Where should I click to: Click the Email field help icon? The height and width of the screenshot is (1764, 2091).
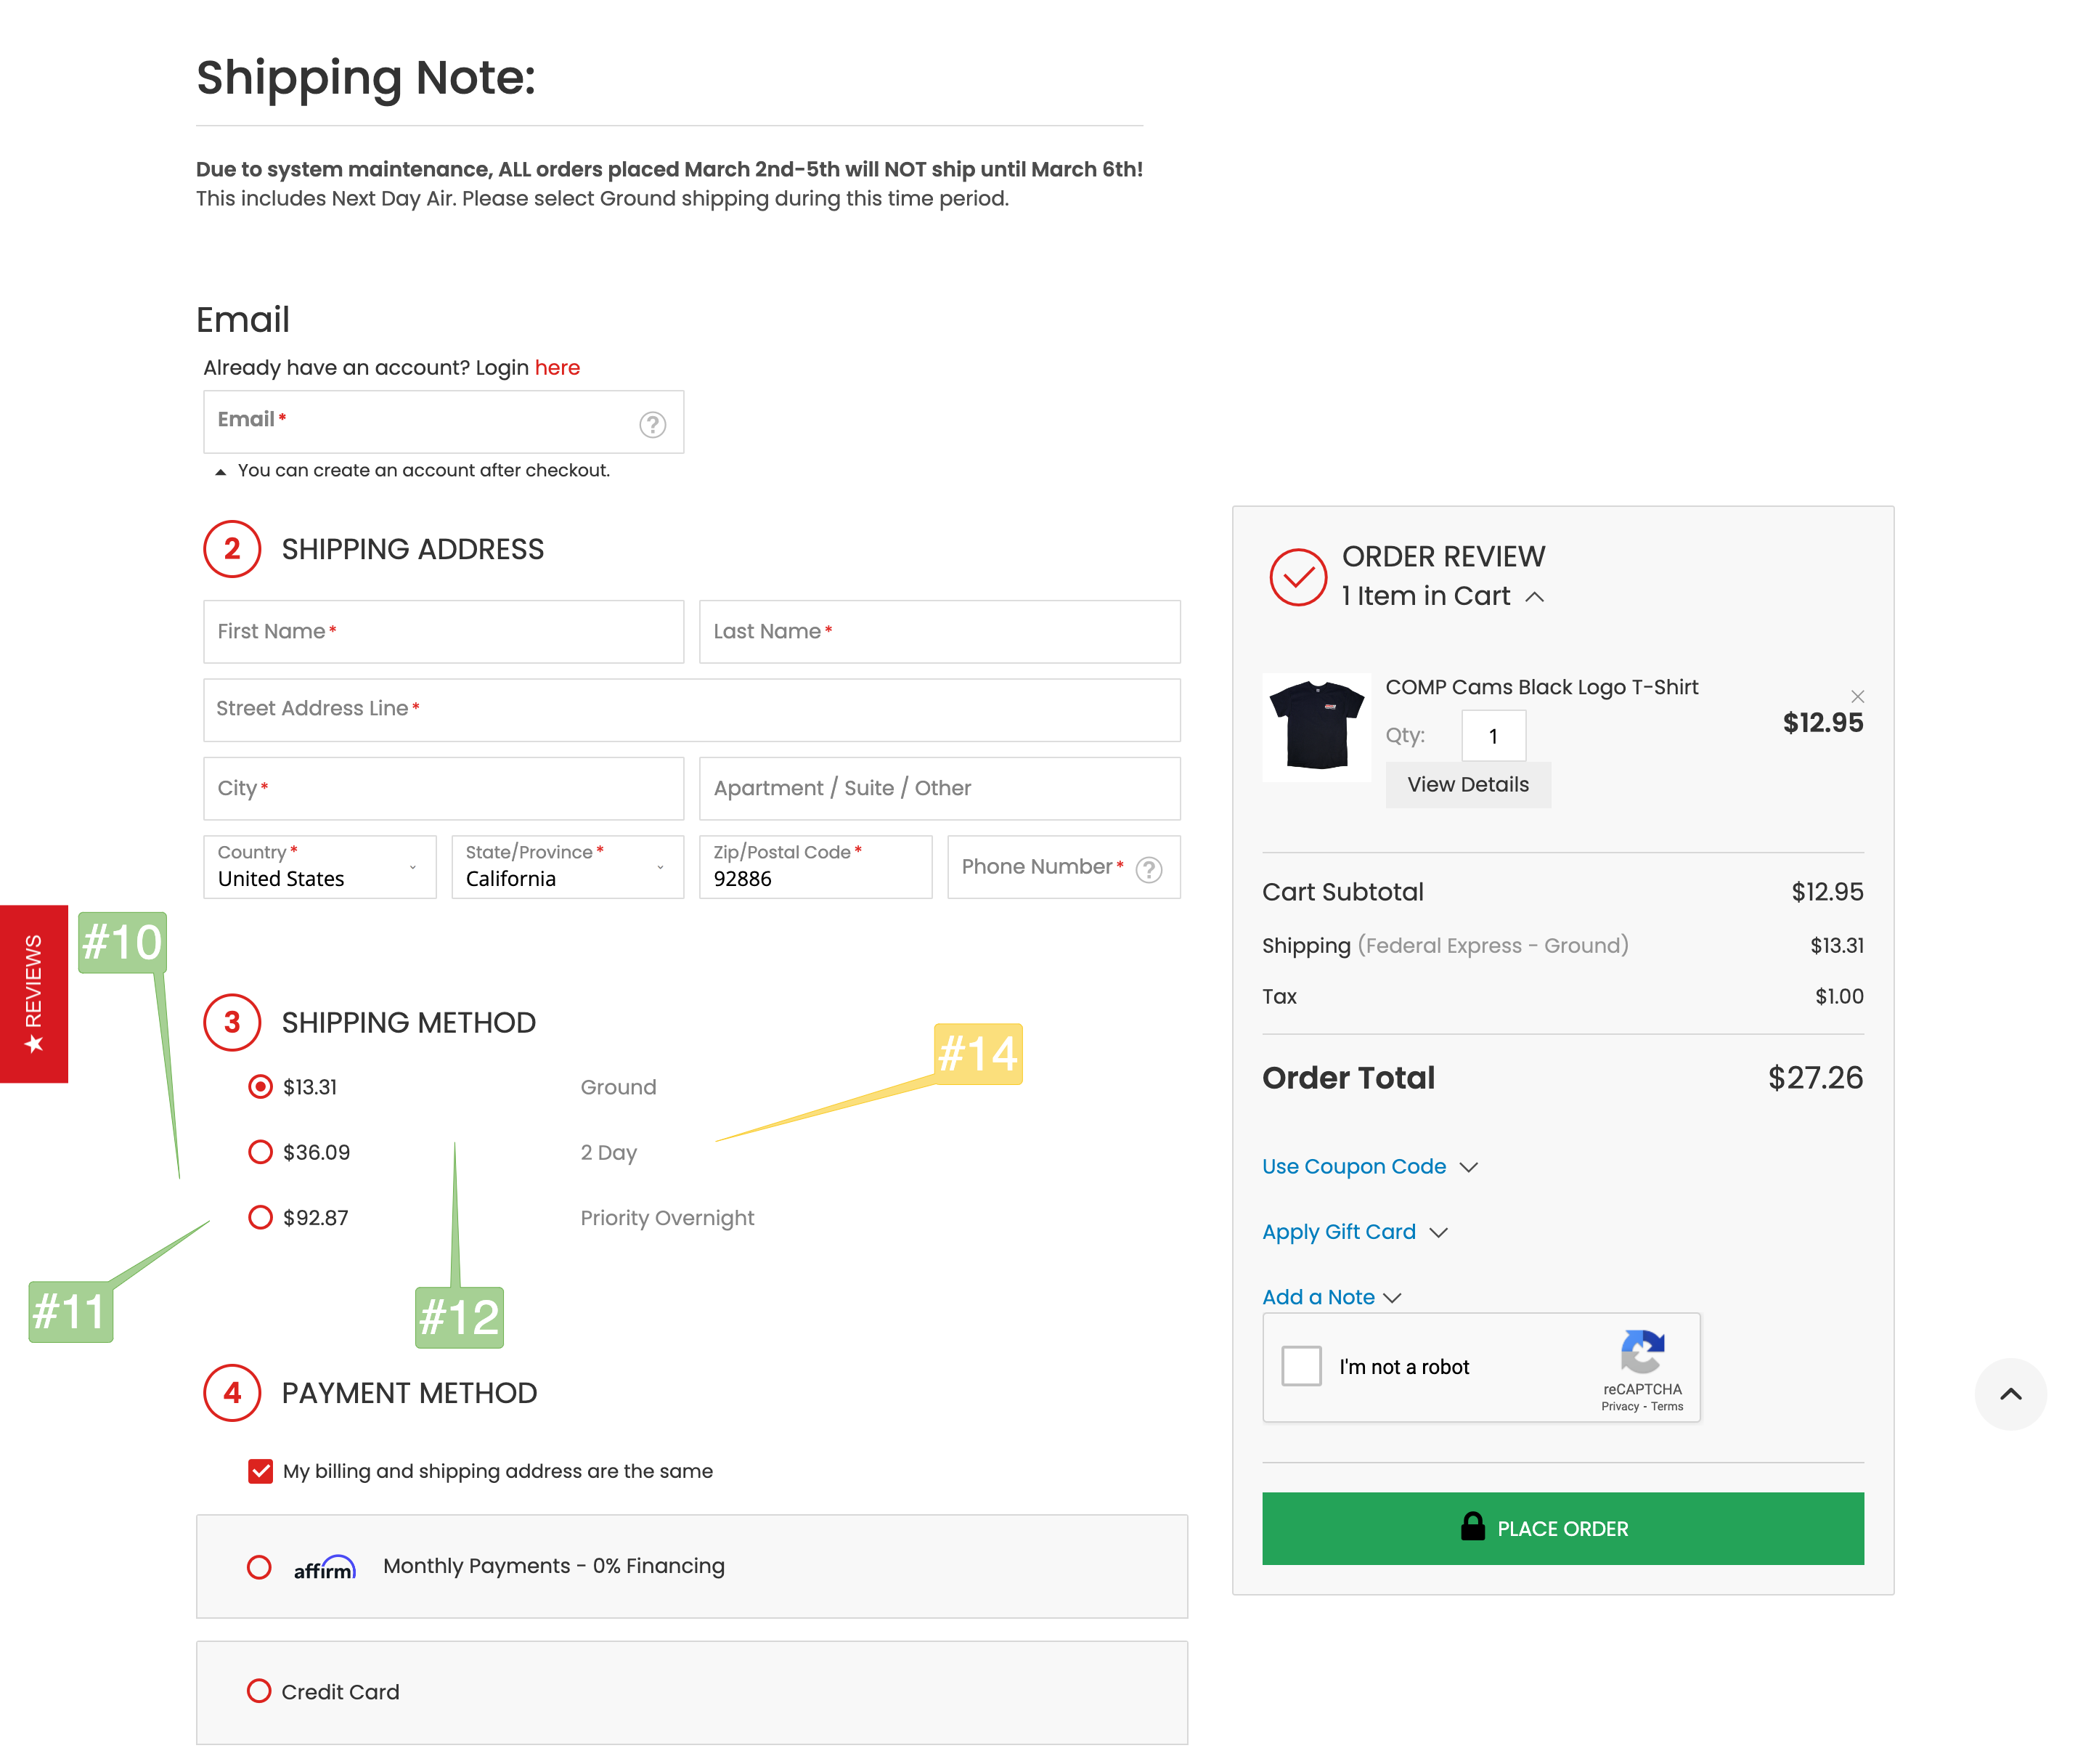pyautogui.click(x=653, y=425)
